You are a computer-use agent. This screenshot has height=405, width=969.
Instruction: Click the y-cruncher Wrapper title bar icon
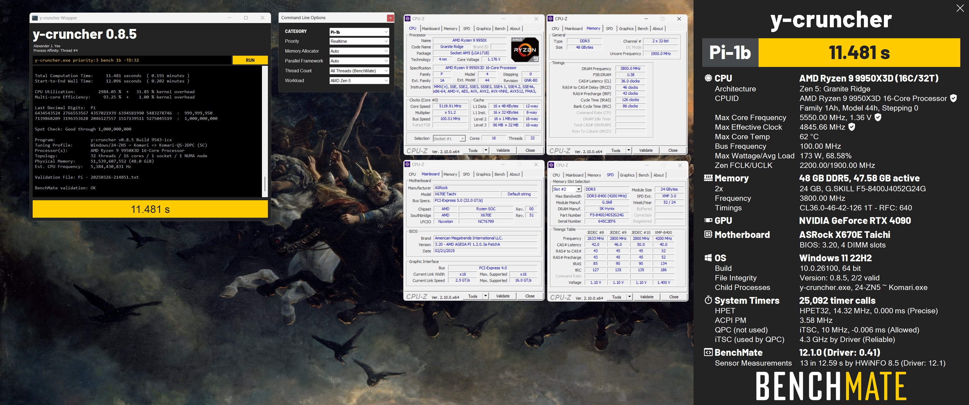35,18
